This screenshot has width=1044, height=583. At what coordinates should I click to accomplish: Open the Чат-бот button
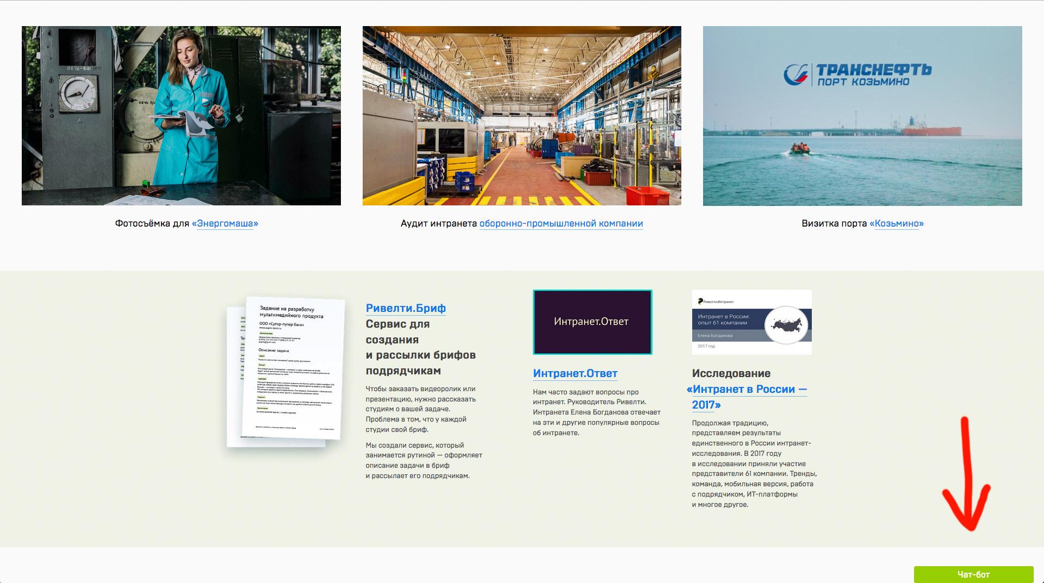[973, 574]
